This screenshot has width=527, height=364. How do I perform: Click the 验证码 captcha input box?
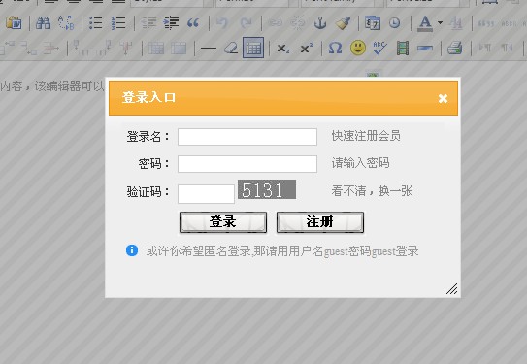[206, 194]
